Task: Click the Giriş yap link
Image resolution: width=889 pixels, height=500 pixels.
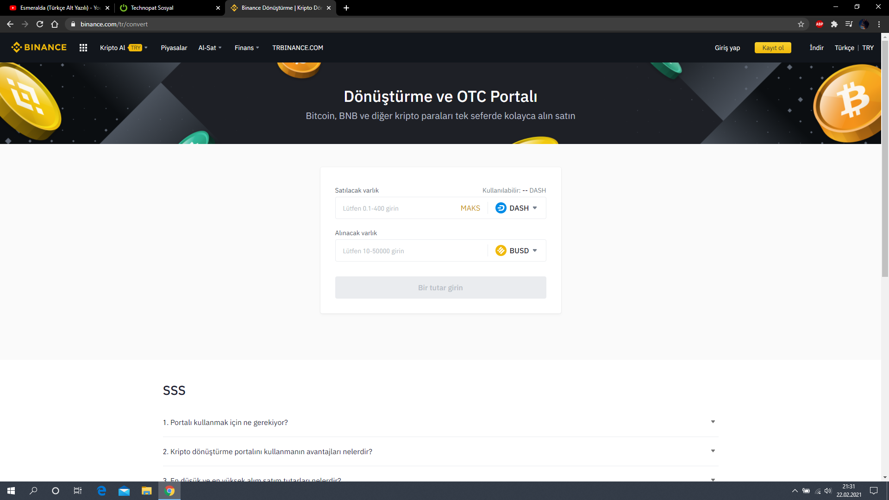Action: (727, 48)
